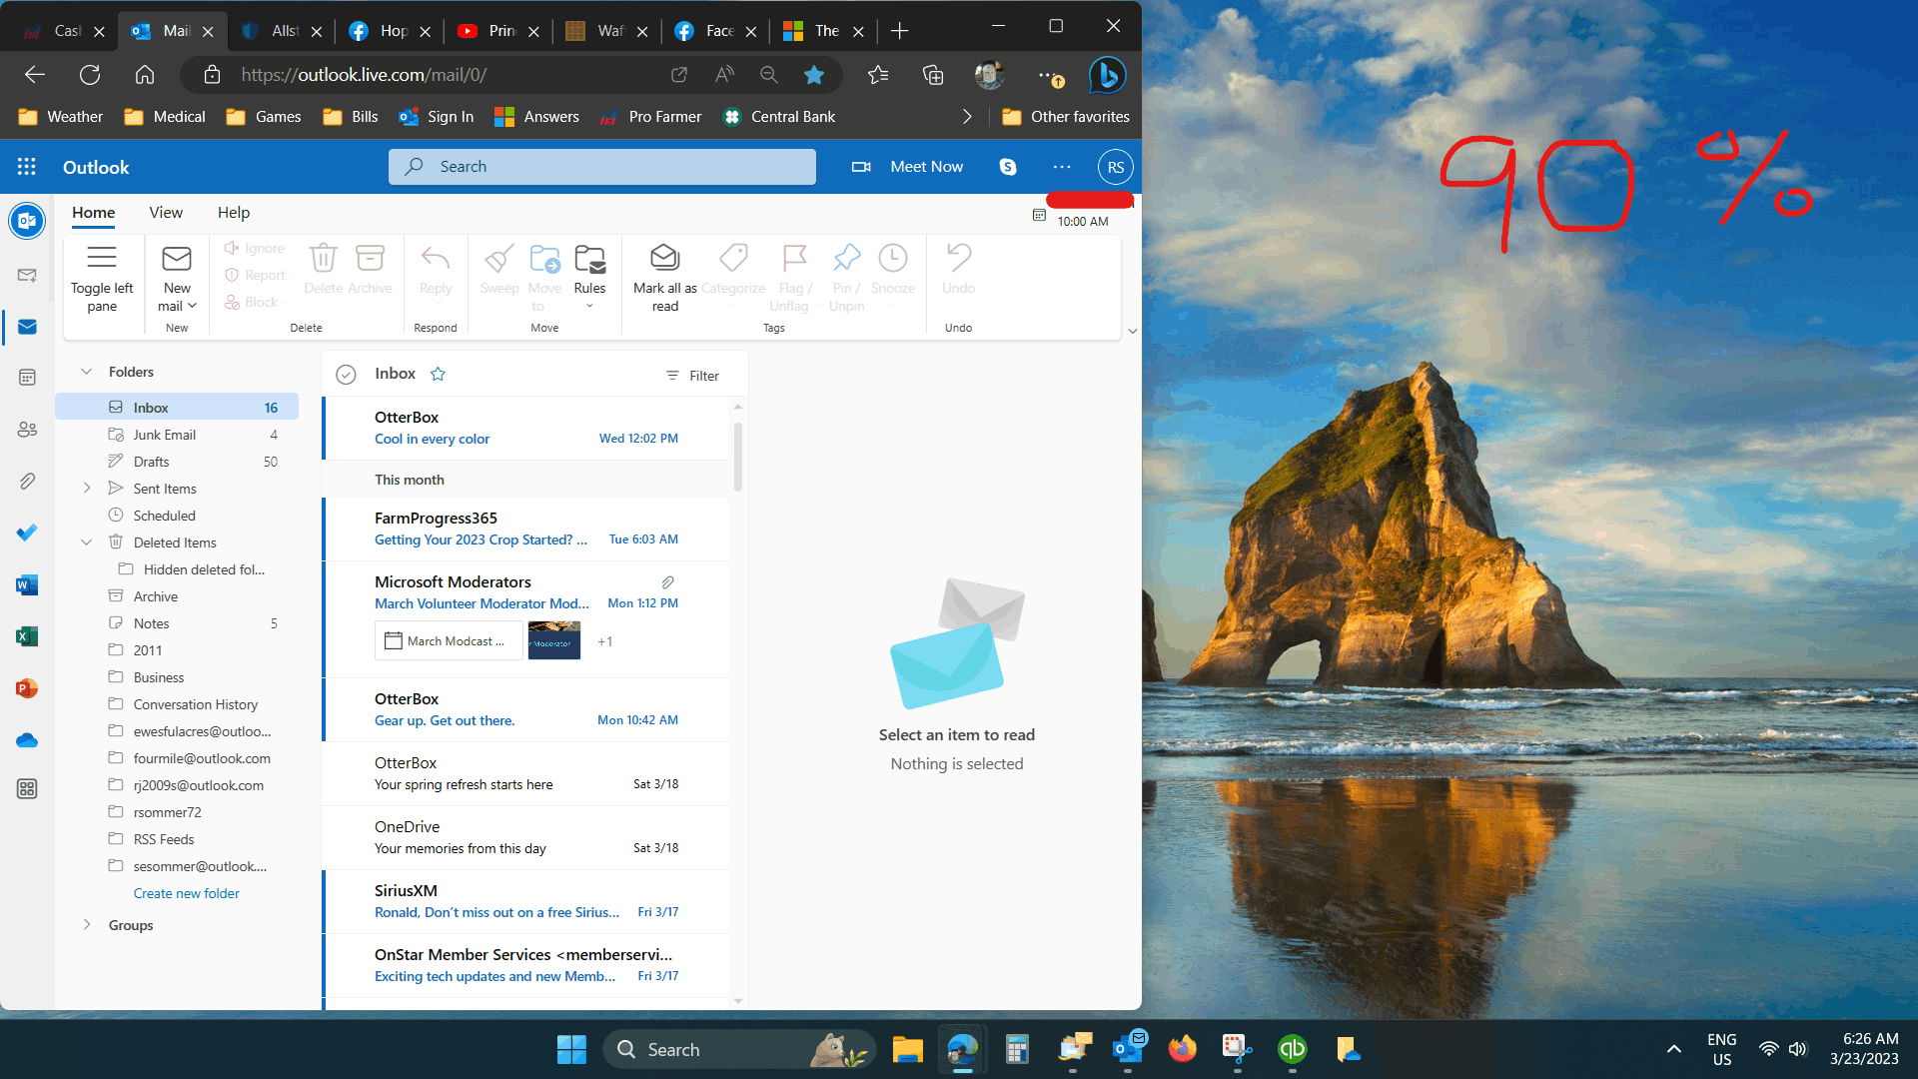Open To Do checkmark icon in sidebar
Viewport: 1918px width, 1079px height.
(x=27, y=533)
